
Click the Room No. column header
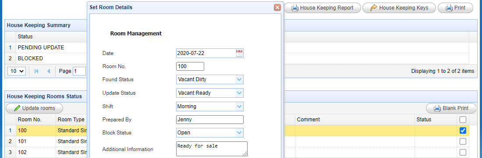tap(35, 120)
